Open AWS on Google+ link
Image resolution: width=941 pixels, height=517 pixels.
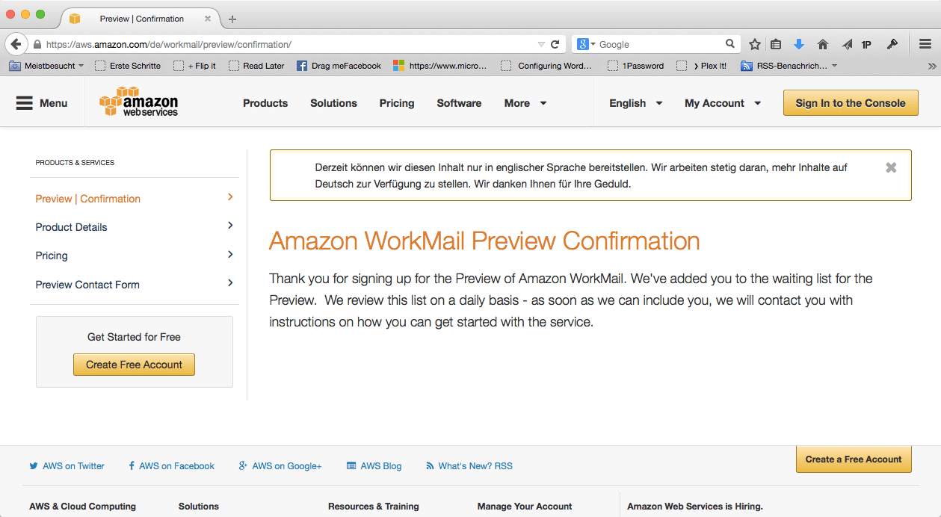click(280, 465)
